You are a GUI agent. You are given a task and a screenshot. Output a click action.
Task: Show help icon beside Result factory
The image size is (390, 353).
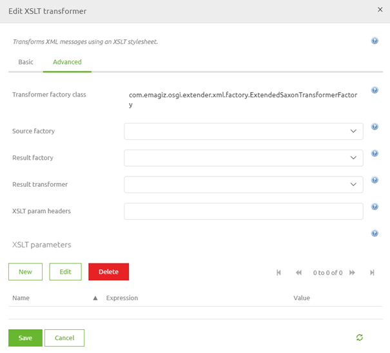tap(375, 153)
